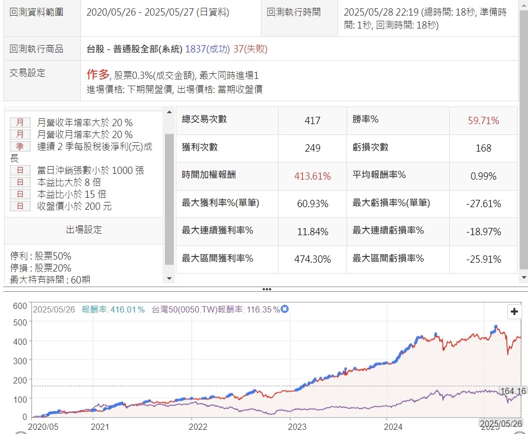Click the 2025/05/26 date marker on chart axis
The height and width of the screenshot is (434, 528).
pos(502,424)
